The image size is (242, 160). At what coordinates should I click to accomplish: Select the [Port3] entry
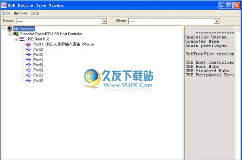[38, 54]
